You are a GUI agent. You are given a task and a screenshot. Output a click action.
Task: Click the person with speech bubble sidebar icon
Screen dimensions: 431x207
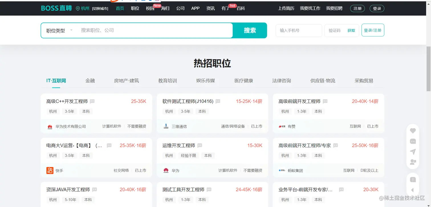[413, 162]
